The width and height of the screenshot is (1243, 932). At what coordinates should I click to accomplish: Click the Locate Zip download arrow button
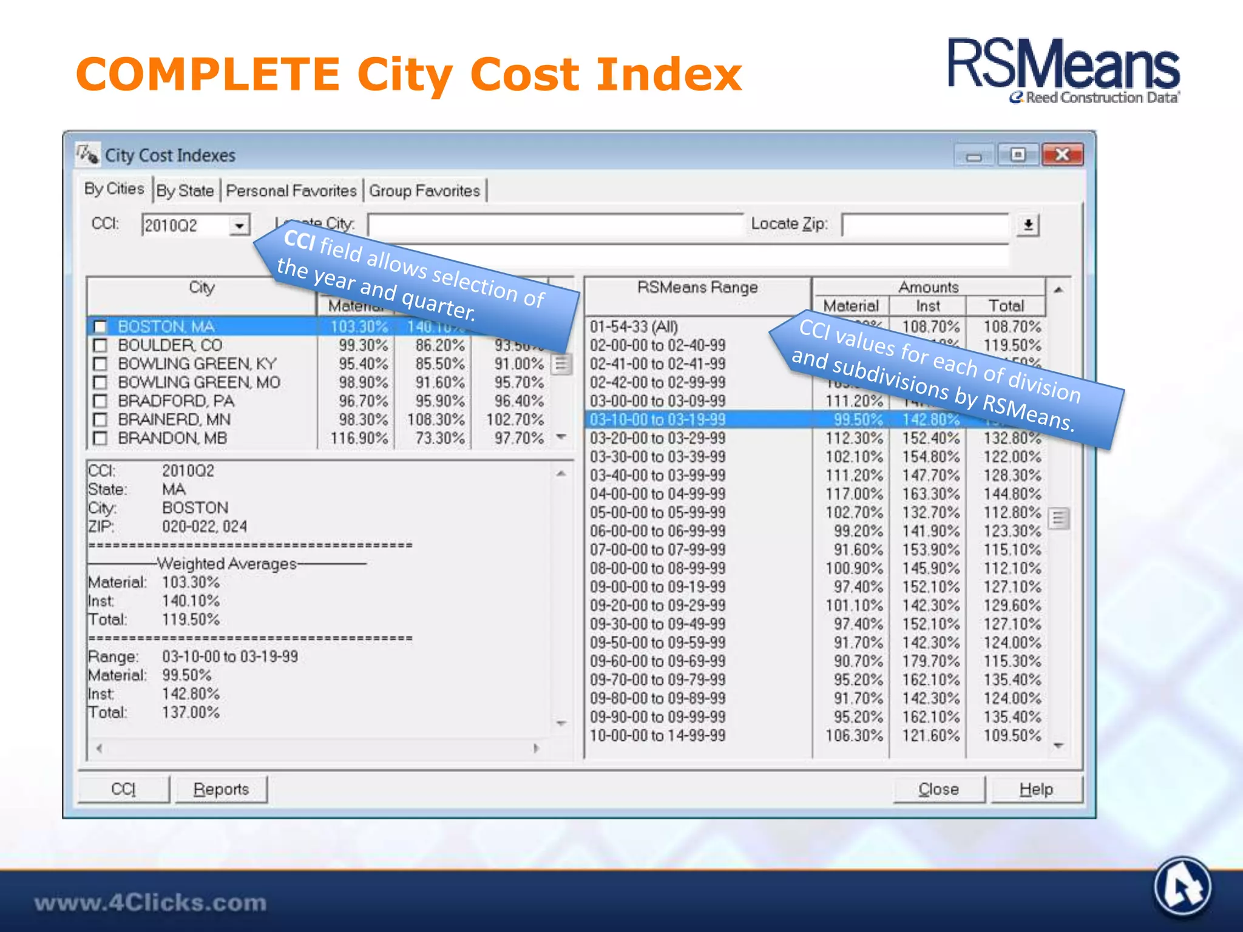coord(1028,225)
